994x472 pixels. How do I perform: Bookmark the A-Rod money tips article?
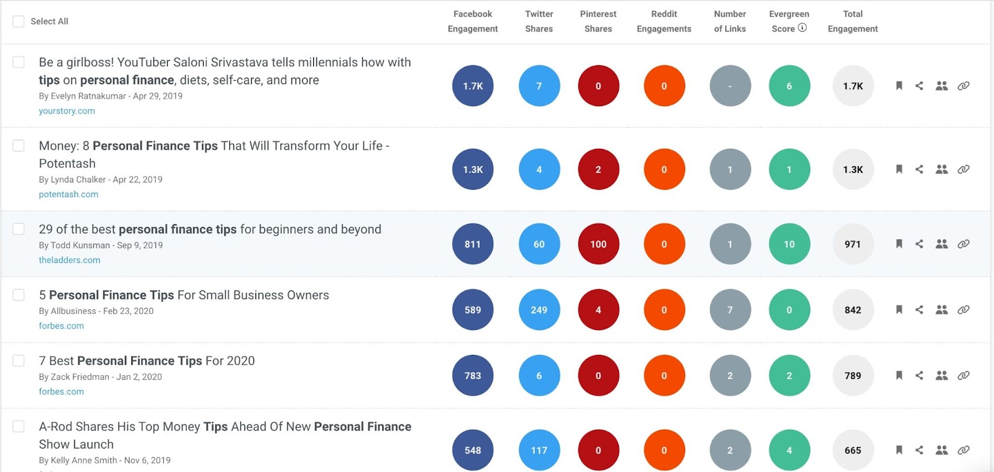(898, 450)
